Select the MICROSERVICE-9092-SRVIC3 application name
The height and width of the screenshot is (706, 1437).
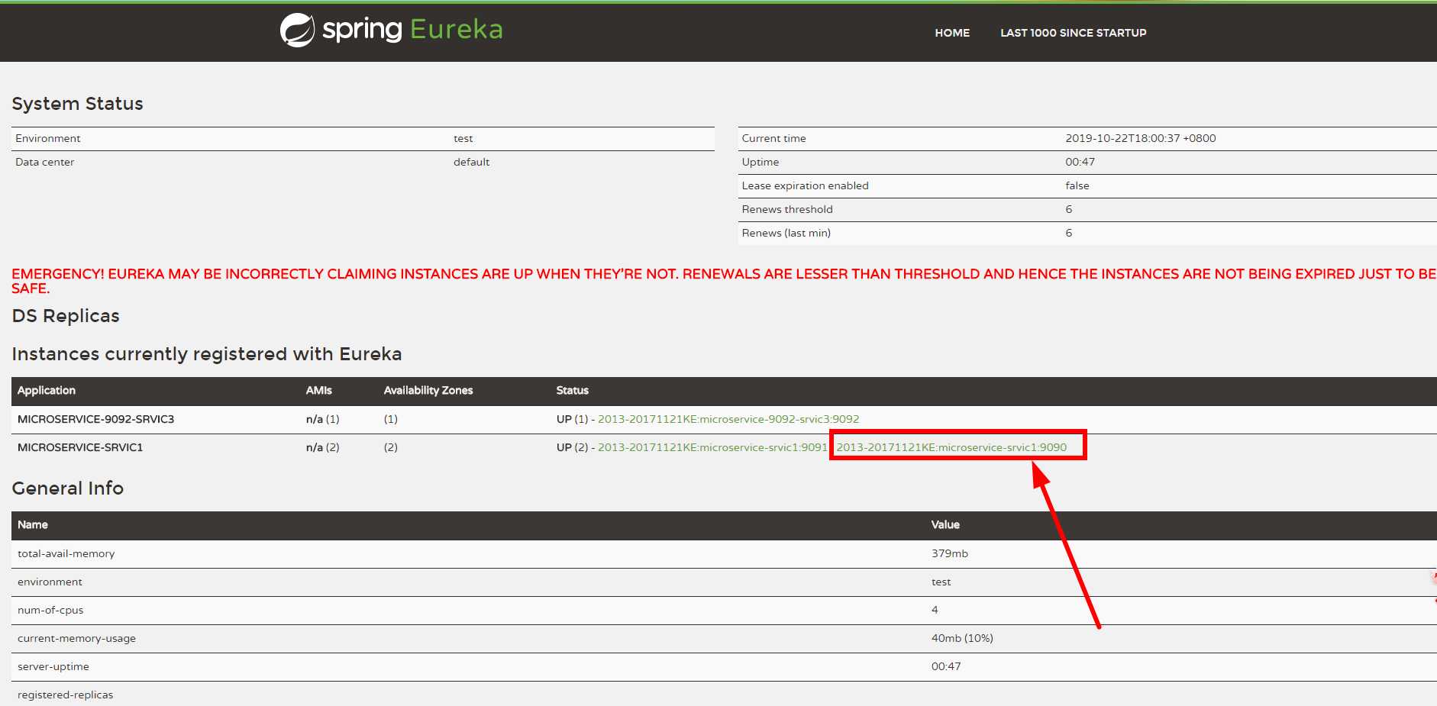tap(95, 419)
